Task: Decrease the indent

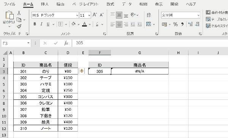Action: pos(133,24)
